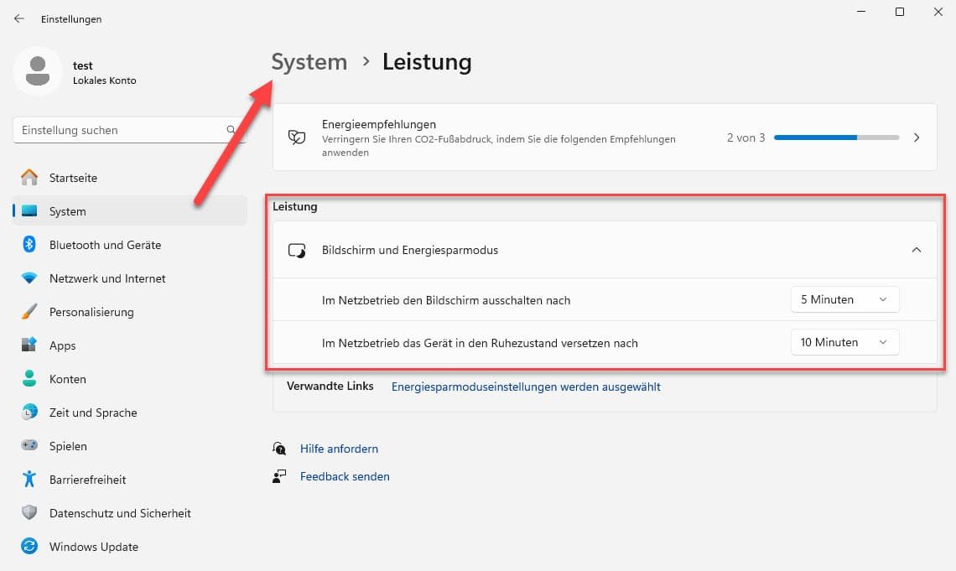Image resolution: width=956 pixels, height=571 pixels.
Task: Select the Netzwerk und Internet globe icon
Action: tap(28, 278)
